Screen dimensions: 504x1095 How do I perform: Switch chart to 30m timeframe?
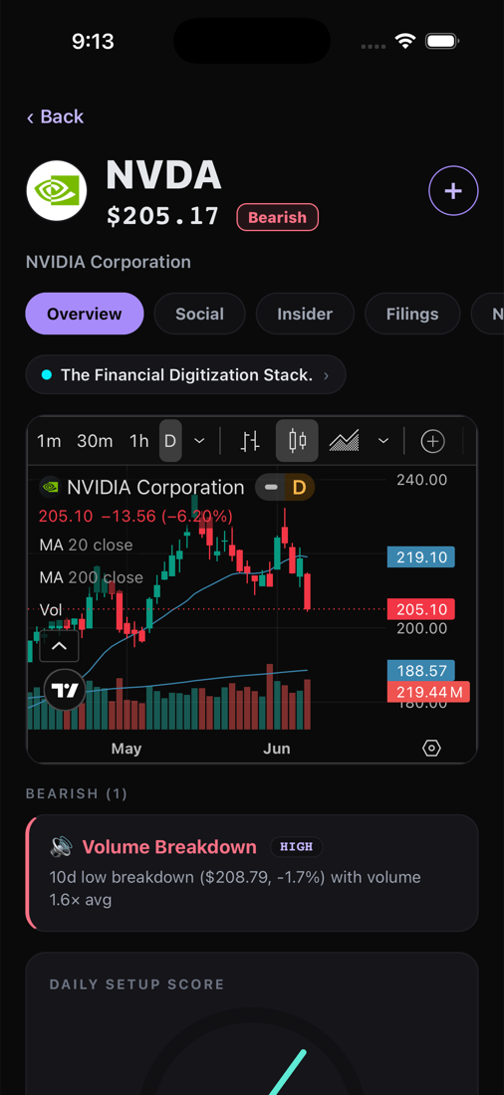pos(95,441)
